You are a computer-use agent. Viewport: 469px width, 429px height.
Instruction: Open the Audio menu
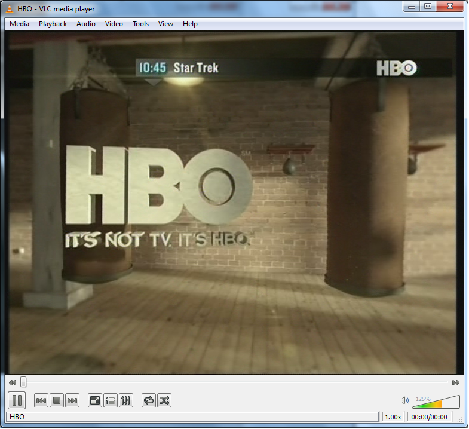click(86, 24)
